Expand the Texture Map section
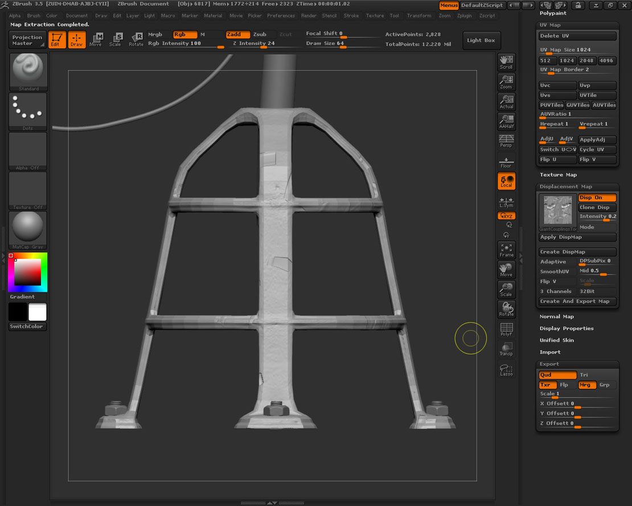The height and width of the screenshot is (506, 632). pos(558,175)
